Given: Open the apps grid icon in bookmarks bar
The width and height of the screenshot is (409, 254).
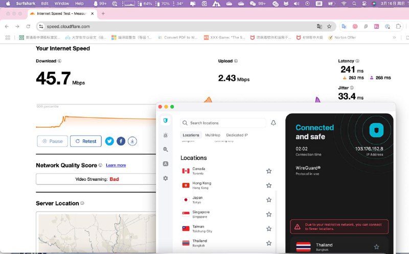Looking at the screenshot, I should coord(8,37).
